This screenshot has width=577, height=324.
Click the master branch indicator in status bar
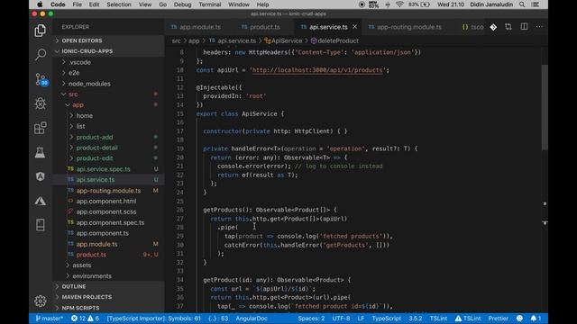(x=50, y=319)
